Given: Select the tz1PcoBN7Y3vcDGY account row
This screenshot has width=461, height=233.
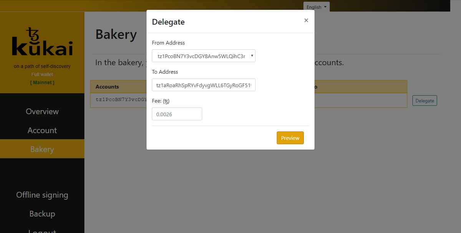Looking at the screenshot, I should point(249,100).
